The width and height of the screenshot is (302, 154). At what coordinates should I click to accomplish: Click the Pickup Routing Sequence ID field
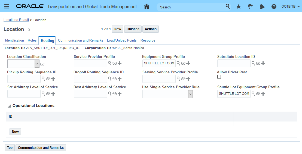click(24, 79)
